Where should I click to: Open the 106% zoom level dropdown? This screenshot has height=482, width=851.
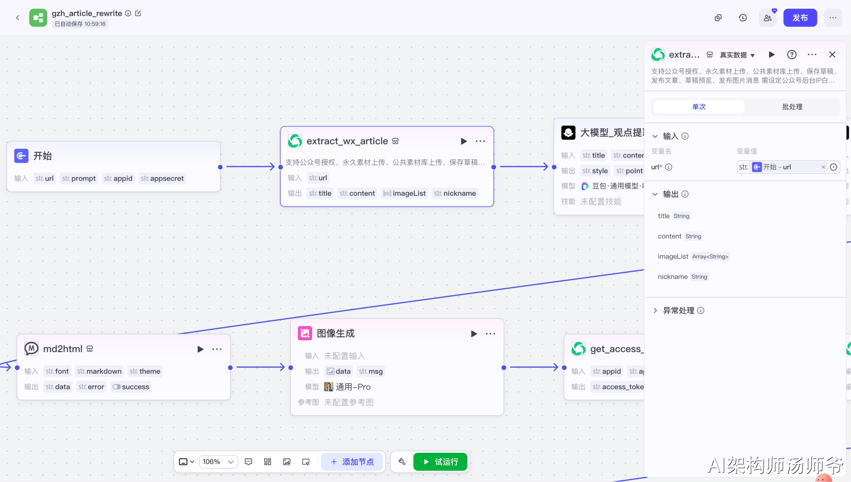coord(219,462)
